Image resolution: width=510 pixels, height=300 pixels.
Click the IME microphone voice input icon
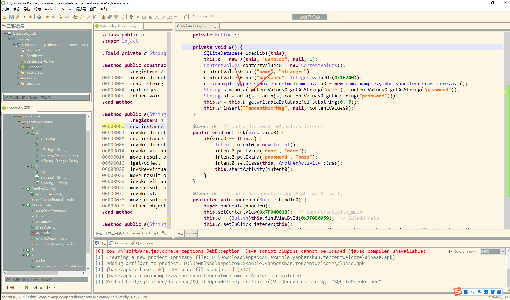coord(479,292)
